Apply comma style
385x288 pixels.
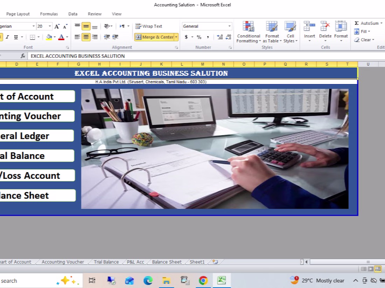(208, 37)
